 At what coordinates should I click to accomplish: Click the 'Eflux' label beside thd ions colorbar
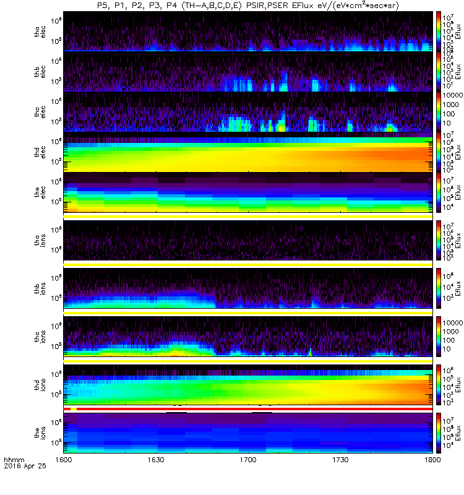pos(458,385)
